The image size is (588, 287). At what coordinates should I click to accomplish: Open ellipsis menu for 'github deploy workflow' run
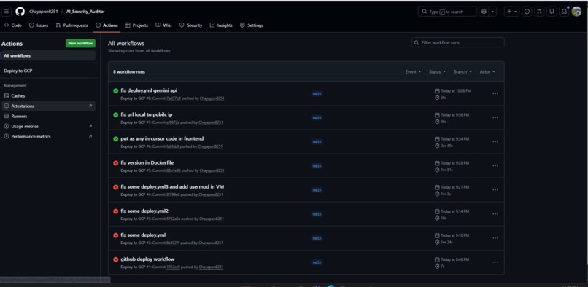coord(495,262)
